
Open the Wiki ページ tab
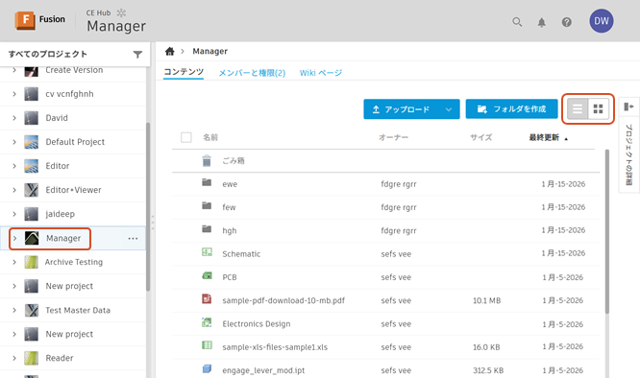coord(321,73)
